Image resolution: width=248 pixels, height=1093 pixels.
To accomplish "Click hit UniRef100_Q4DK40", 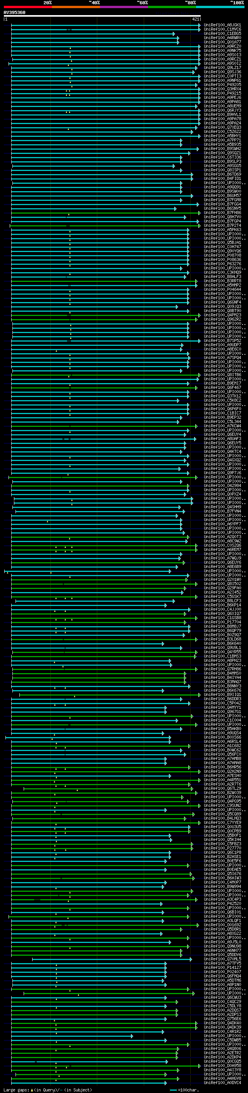I will click(222, 1023).
